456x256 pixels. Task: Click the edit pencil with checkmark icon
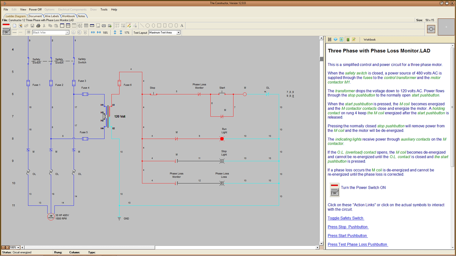pyautogui.click(x=128, y=25)
